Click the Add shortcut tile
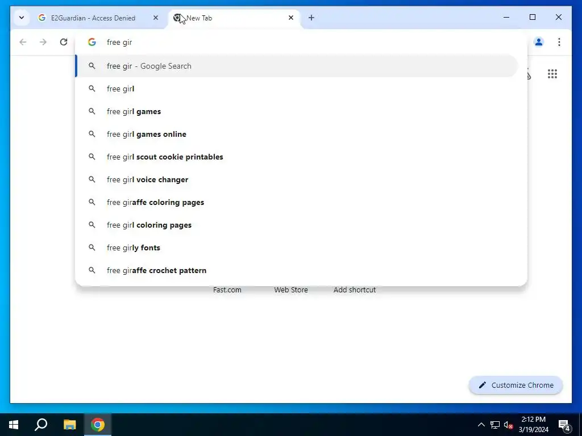 pyautogui.click(x=355, y=290)
